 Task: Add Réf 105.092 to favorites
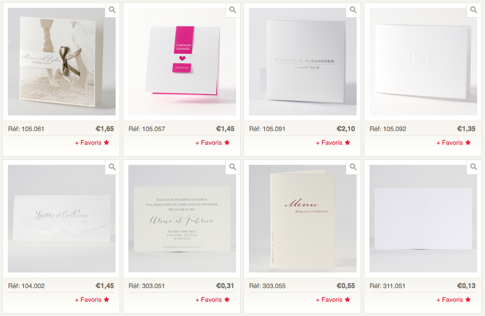tap(454, 143)
